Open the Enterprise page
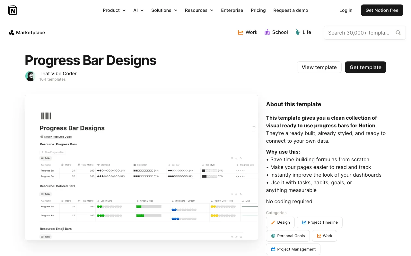The image size is (411, 256). click(232, 10)
